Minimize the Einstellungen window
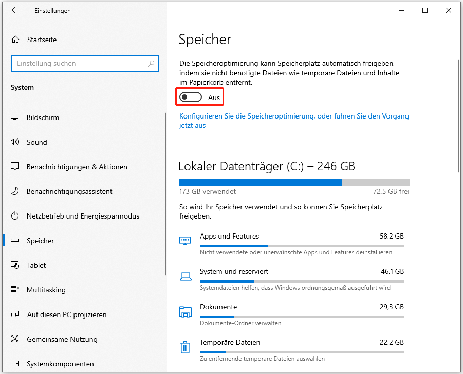This screenshot has height=374, width=463. (x=401, y=10)
